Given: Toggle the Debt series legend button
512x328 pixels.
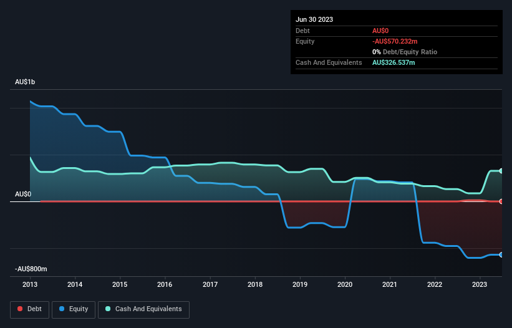Looking at the screenshot, I should point(30,309).
